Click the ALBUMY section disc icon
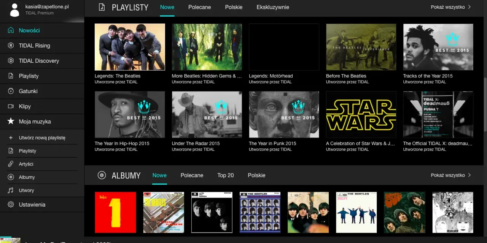 point(102,175)
